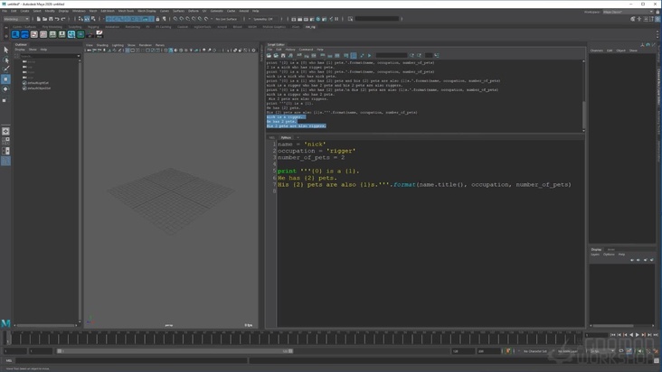Select defaultObjectSet in Outliner

click(39, 88)
